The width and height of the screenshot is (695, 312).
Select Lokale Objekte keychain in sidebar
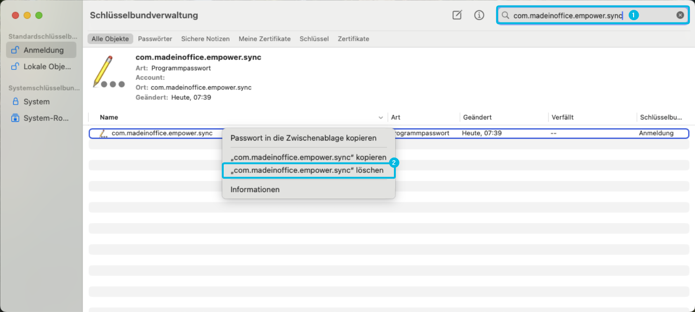point(41,67)
